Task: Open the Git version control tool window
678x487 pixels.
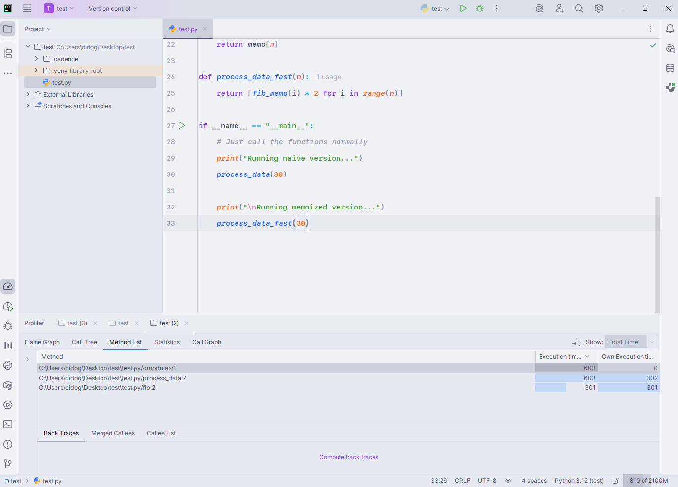Action: (x=8, y=464)
